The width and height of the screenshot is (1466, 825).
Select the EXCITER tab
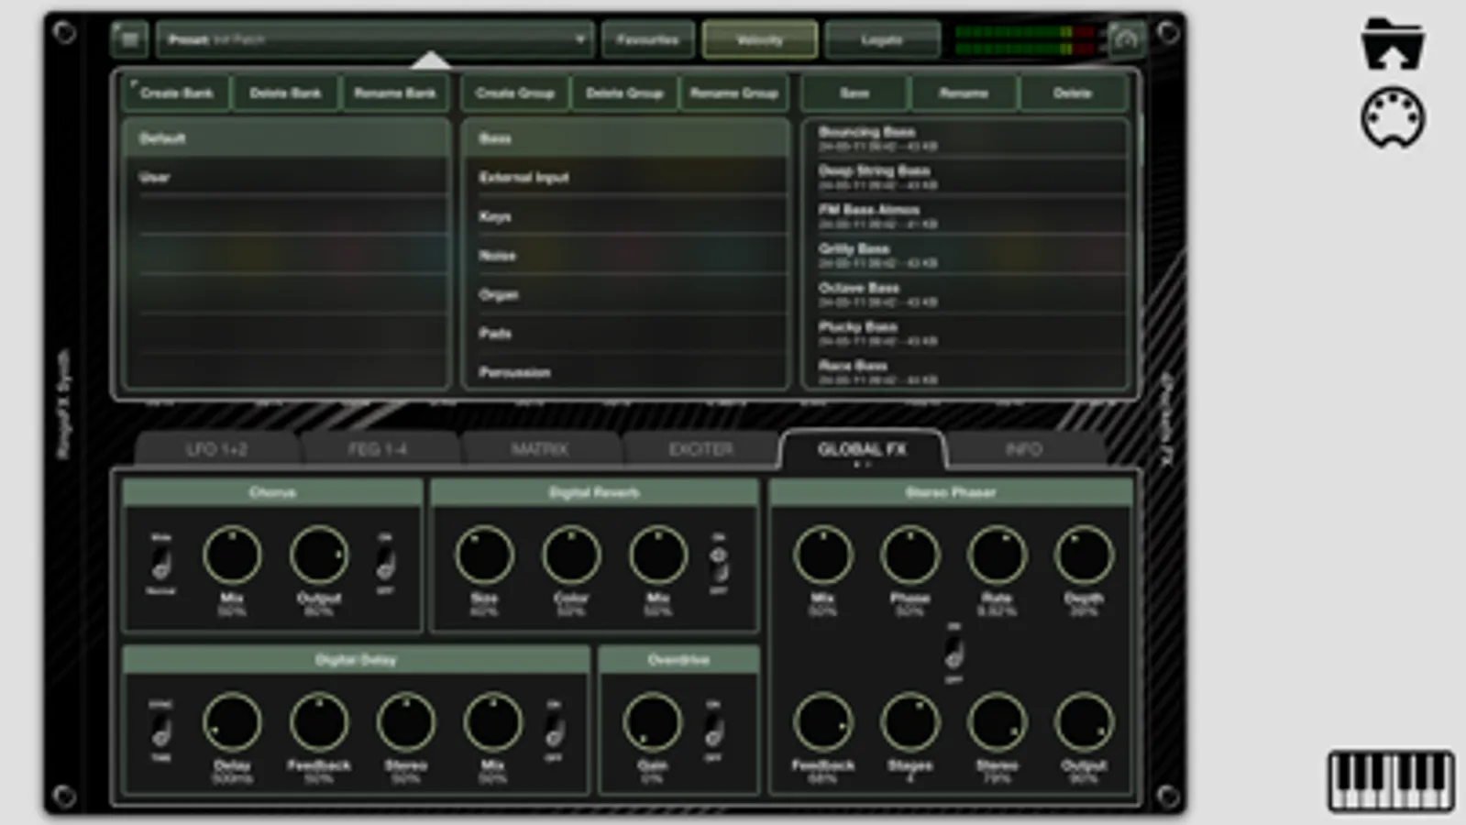pos(700,449)
